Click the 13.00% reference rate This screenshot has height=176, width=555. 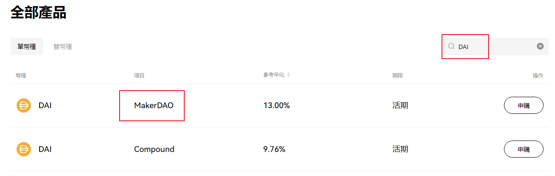[277, 106]
